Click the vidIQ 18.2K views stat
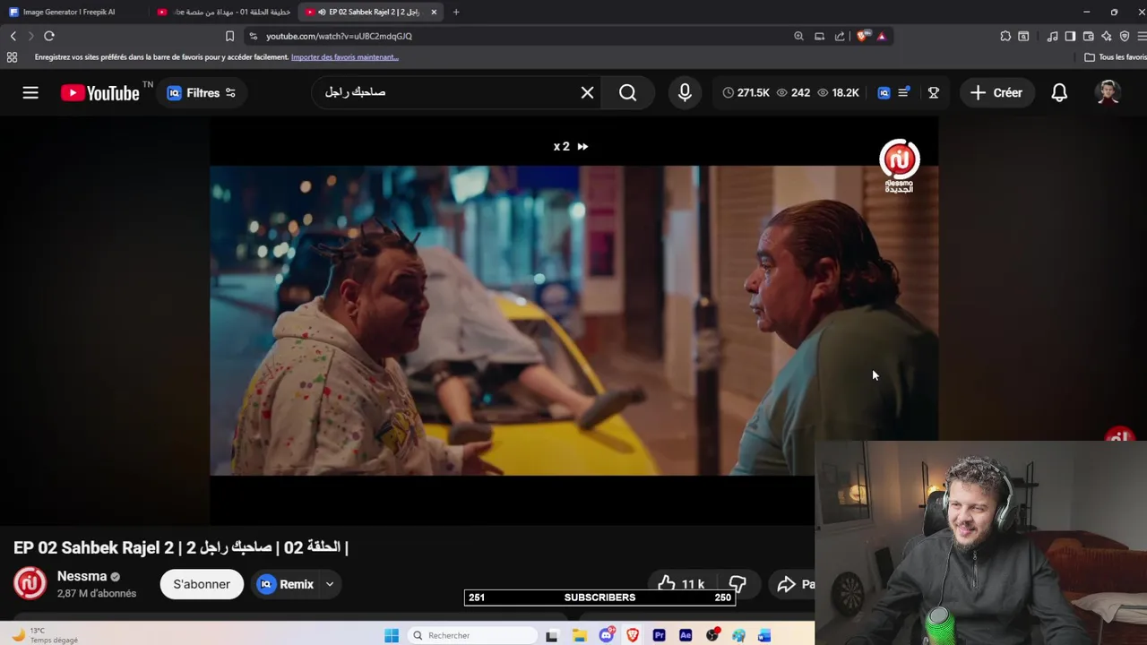This screenshot has width=1147, height=645. [838, 93]
